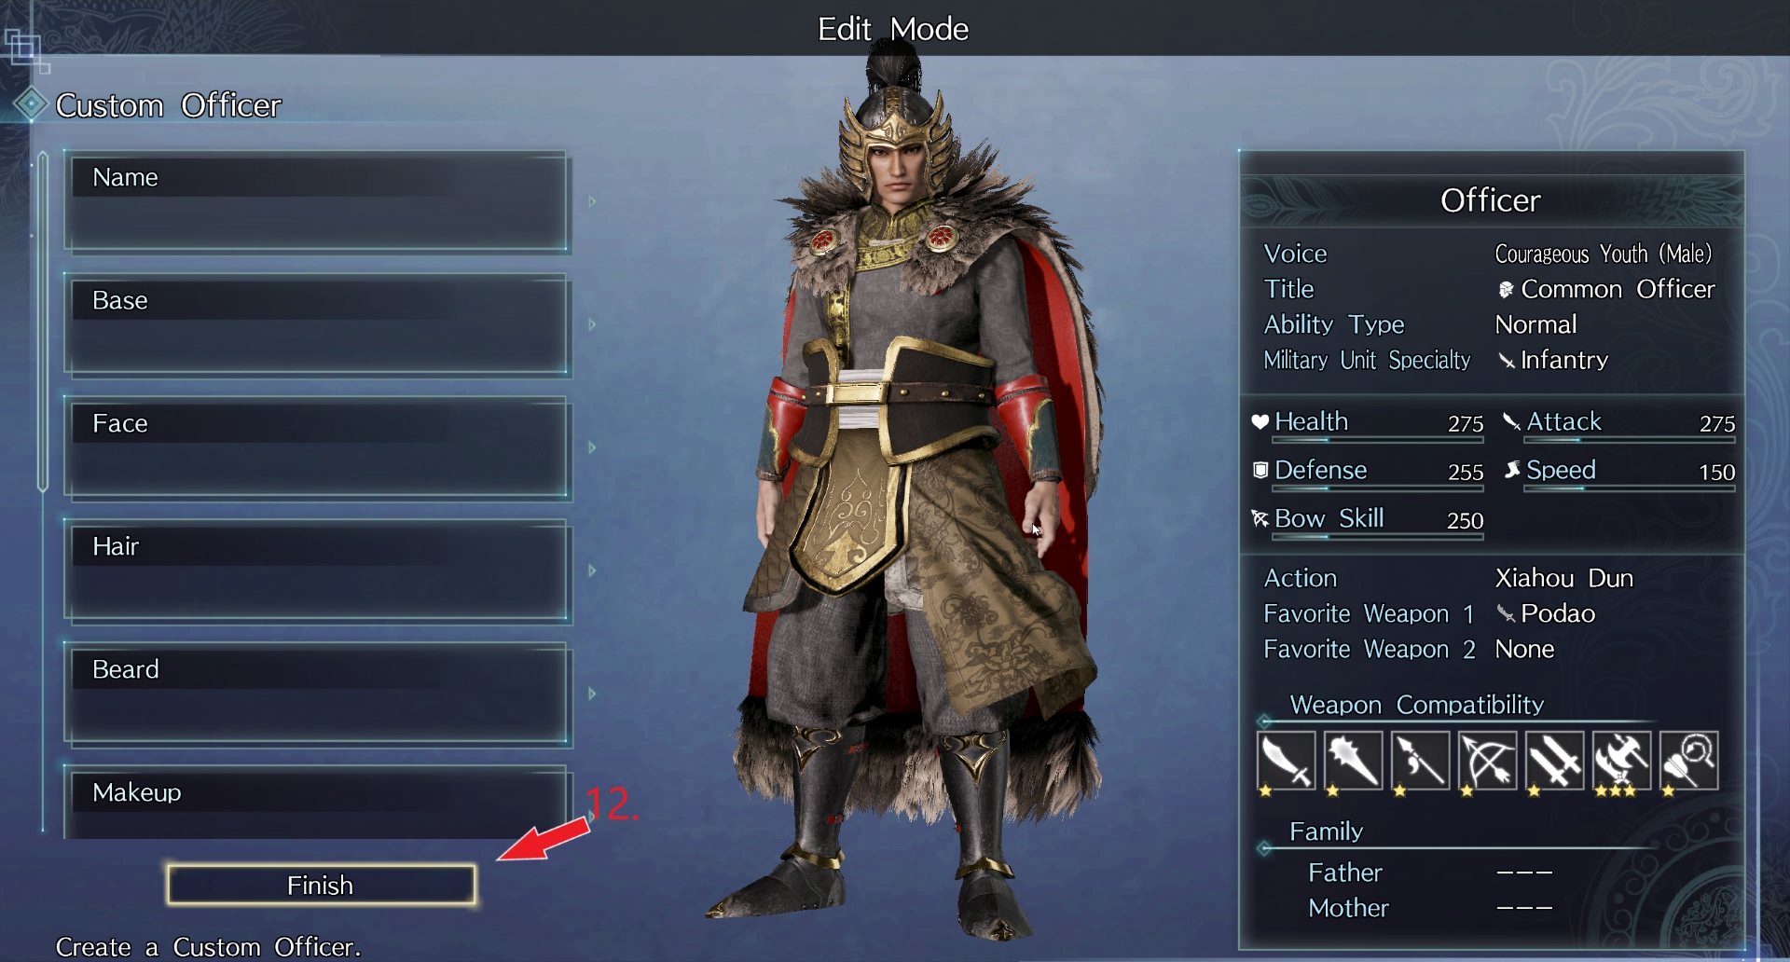Click the flail weapon compatibility icon
Image resolution: width=1790 pixels, height=962 pixels.
pyautogui.click(x=1688, y=761)
